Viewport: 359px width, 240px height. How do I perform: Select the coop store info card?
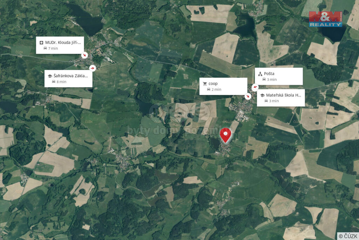[223, 86]
